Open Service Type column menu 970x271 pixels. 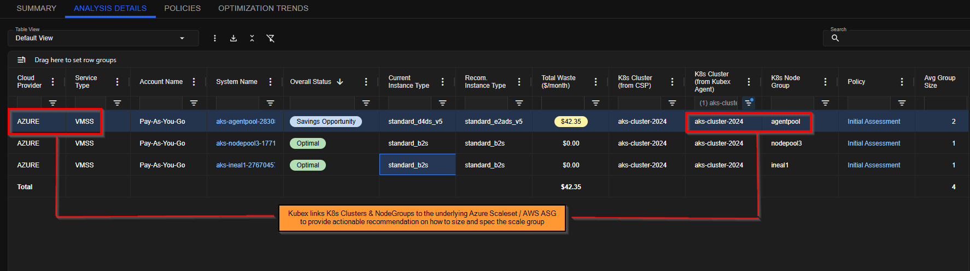pyautogui.click(x=117, y=82)
